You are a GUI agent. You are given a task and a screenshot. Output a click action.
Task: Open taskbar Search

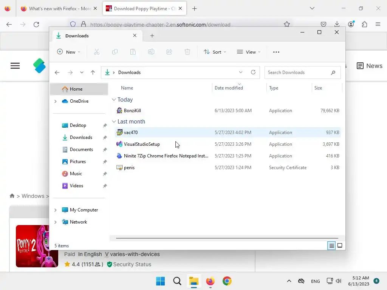(177, 281)
